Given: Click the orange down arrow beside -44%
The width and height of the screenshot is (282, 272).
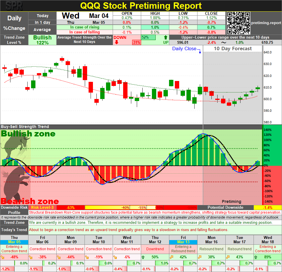Looking at the screenshot, I should pyautogui.click(x=59, y=257).
